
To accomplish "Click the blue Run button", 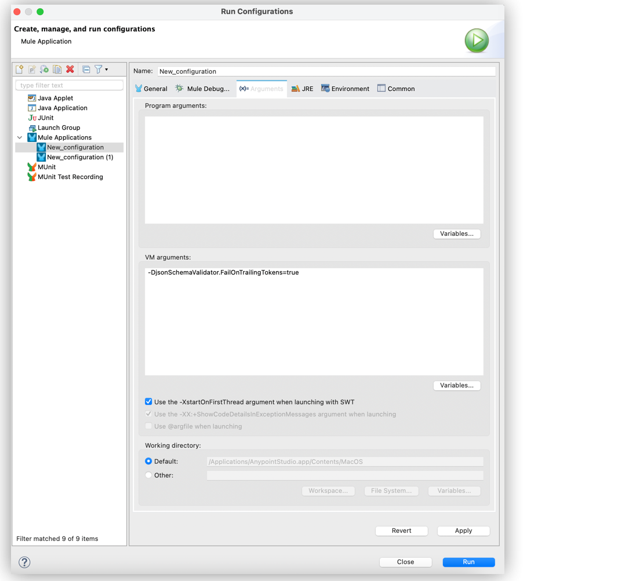I will (468, 562).
